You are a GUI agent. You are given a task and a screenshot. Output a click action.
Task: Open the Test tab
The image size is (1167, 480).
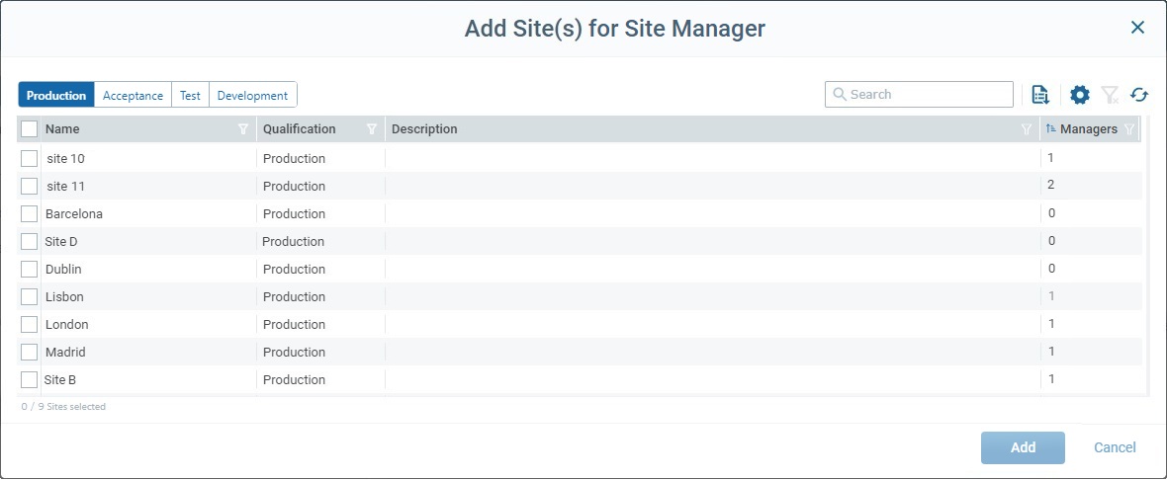[191, 95]
